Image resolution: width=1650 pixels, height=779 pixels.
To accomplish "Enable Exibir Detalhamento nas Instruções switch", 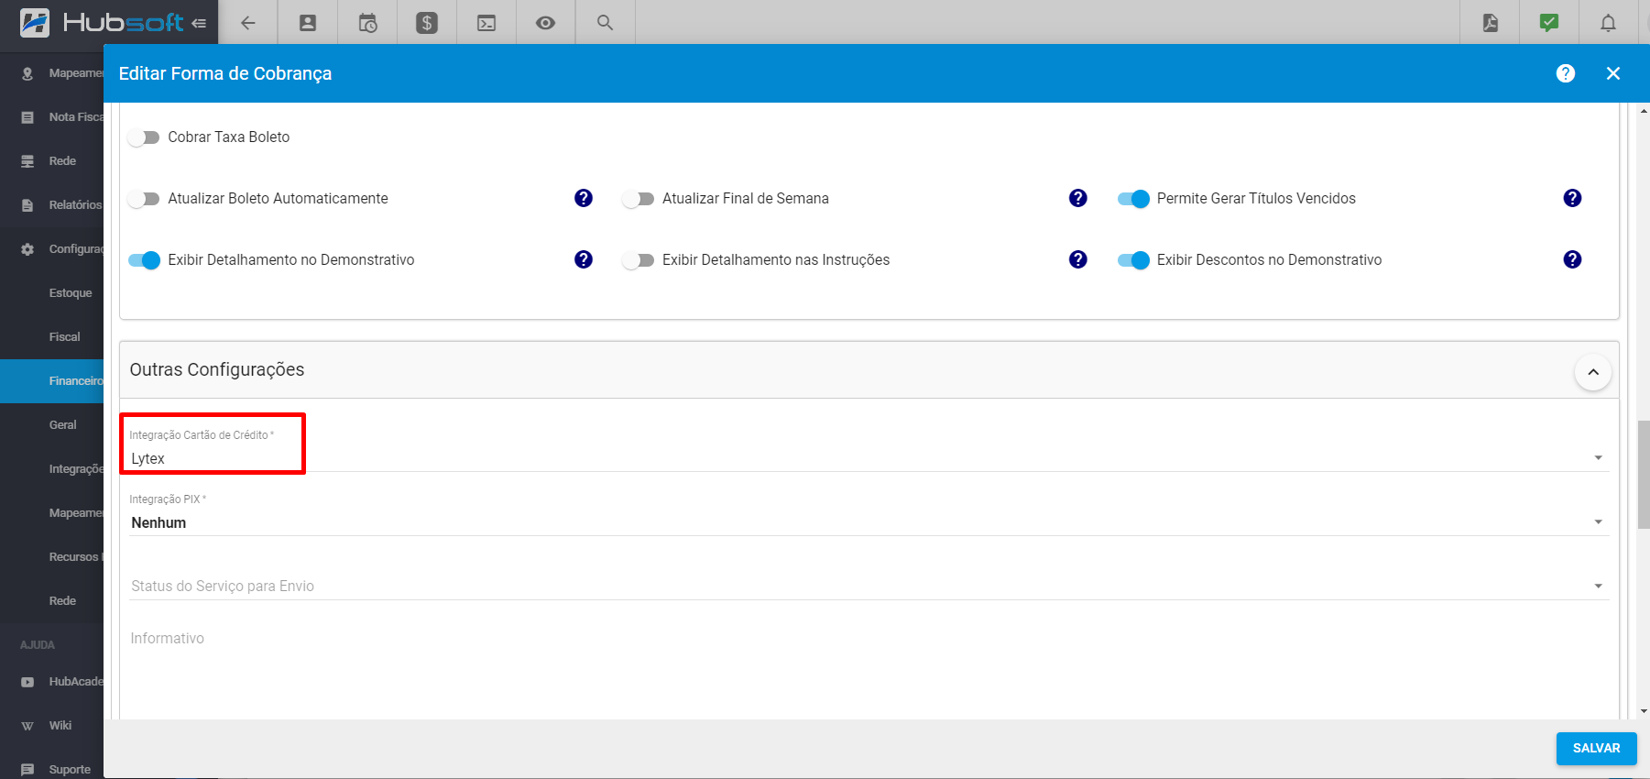I will click(x=639, y=260).
